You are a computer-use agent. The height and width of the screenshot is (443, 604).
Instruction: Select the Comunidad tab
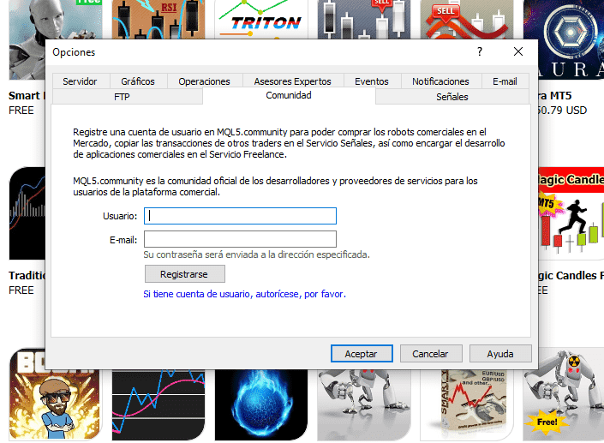(x=289, y=95)
